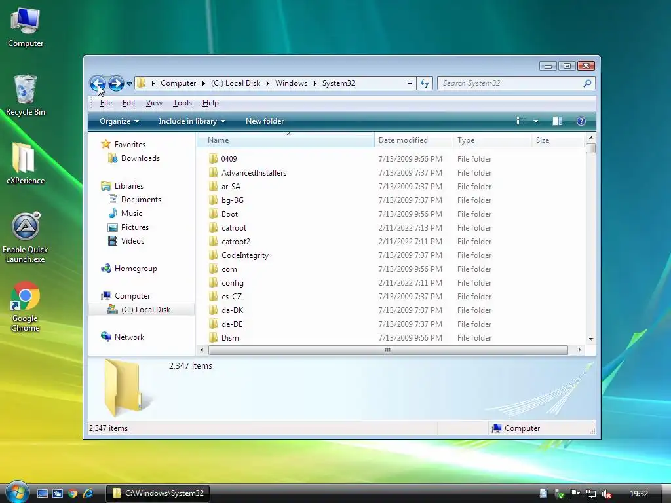Click the horizontal scrollbar right arrow
Image resolution: width=671 pixels, height=503 pixels.
click(x=579, y=350)
